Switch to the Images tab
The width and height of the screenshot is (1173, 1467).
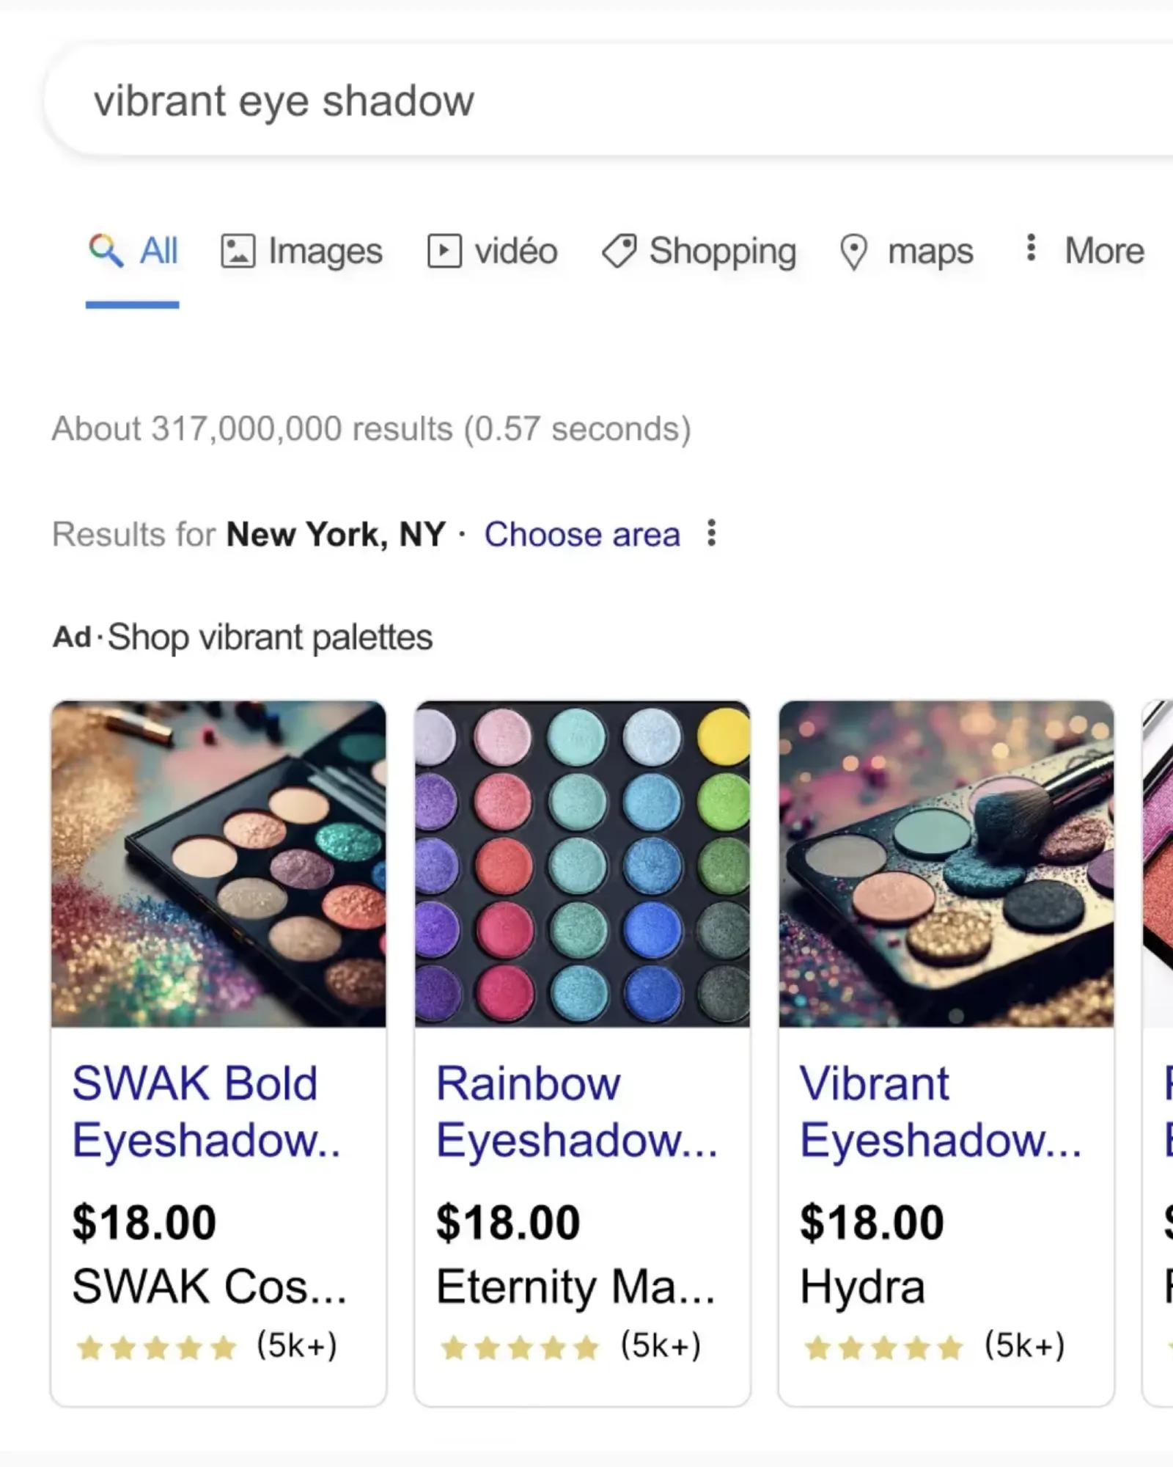(x=325, y=251)
